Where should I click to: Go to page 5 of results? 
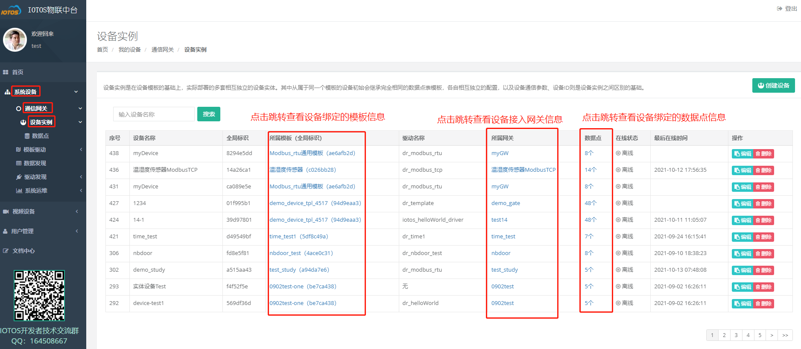pos(760,335)
